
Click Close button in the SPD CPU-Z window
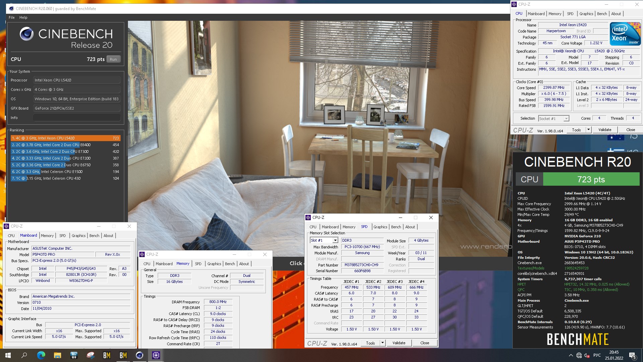(x=425, y=343)
